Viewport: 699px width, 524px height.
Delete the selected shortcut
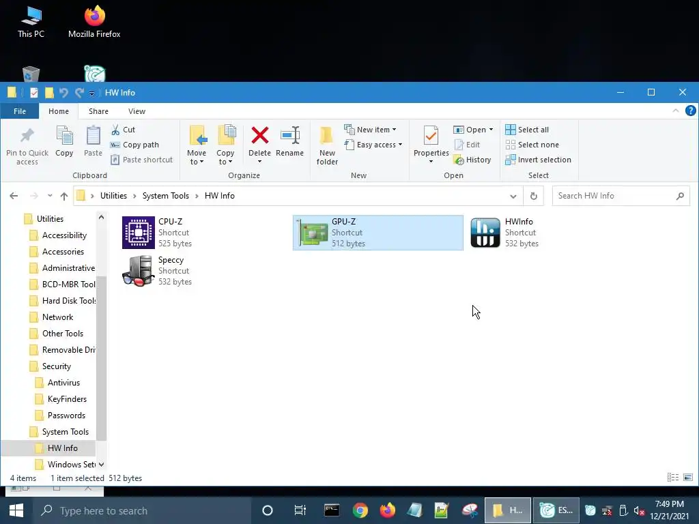(x=259, y=145)
